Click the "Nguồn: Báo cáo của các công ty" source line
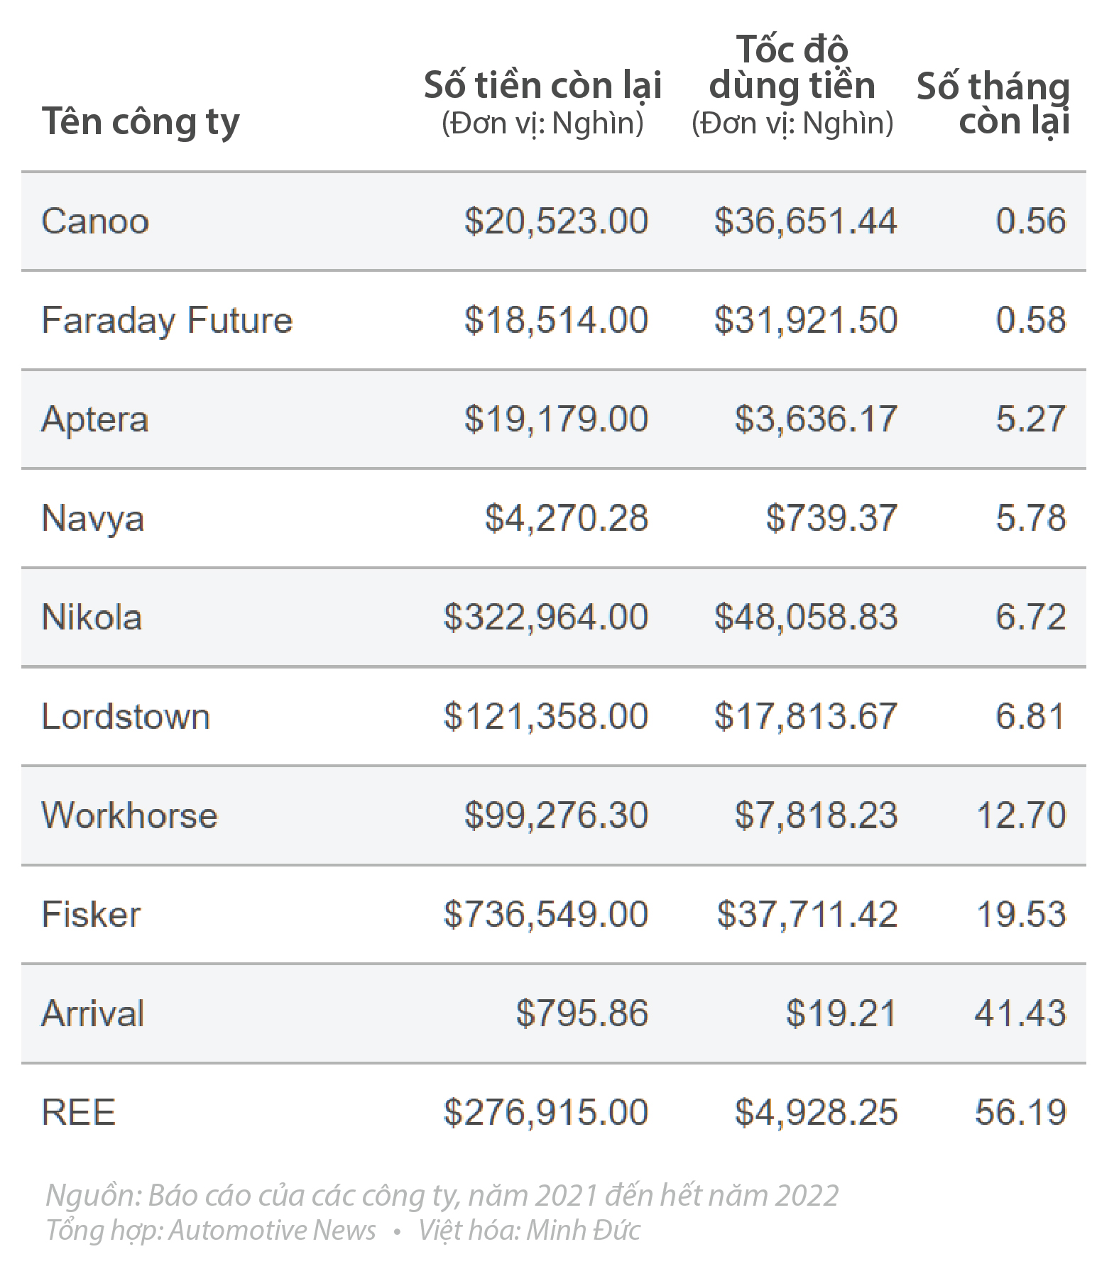 coord(442,1196)
